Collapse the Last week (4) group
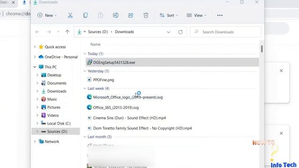Viewport: 299px width, 168px height. click(85, 89)
